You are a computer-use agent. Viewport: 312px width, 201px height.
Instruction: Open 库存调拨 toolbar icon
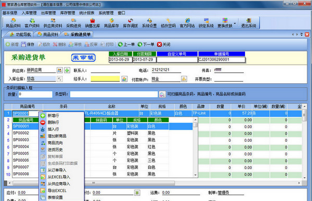130,23
